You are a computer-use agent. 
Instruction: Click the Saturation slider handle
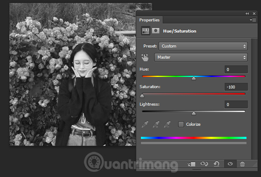[142, 96]
